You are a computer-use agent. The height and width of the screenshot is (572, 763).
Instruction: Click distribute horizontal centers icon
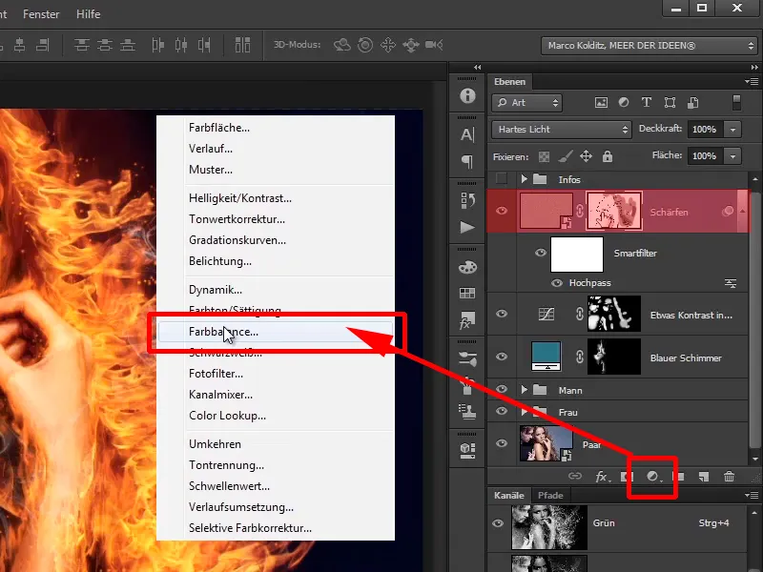click(x=181, y=45)
